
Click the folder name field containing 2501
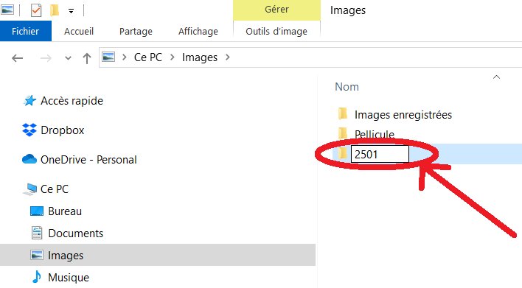(380, 154)
